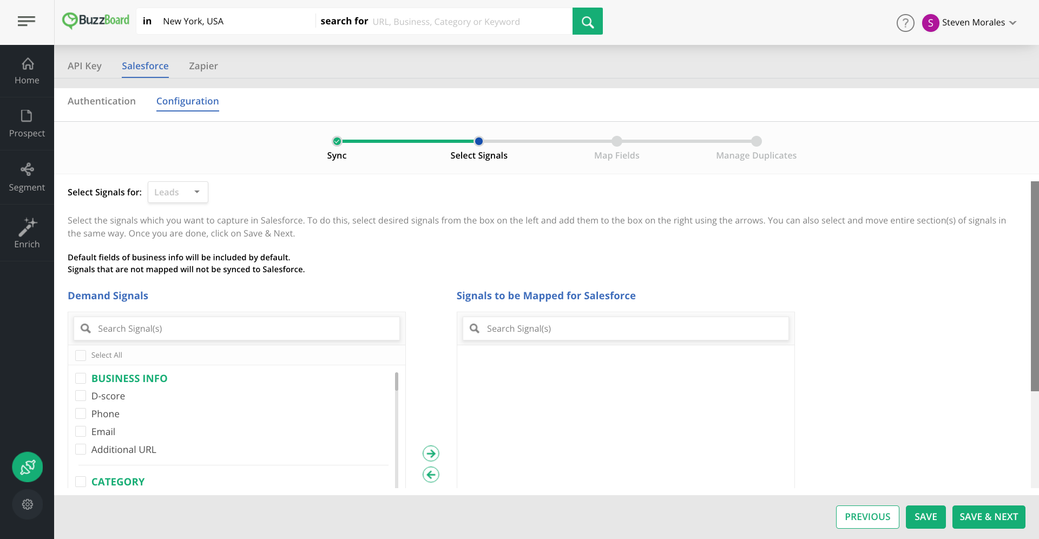Screen dimensions: 1039x539
Task: Open the hamburger navigation menu
Action: tap(27, 21)
